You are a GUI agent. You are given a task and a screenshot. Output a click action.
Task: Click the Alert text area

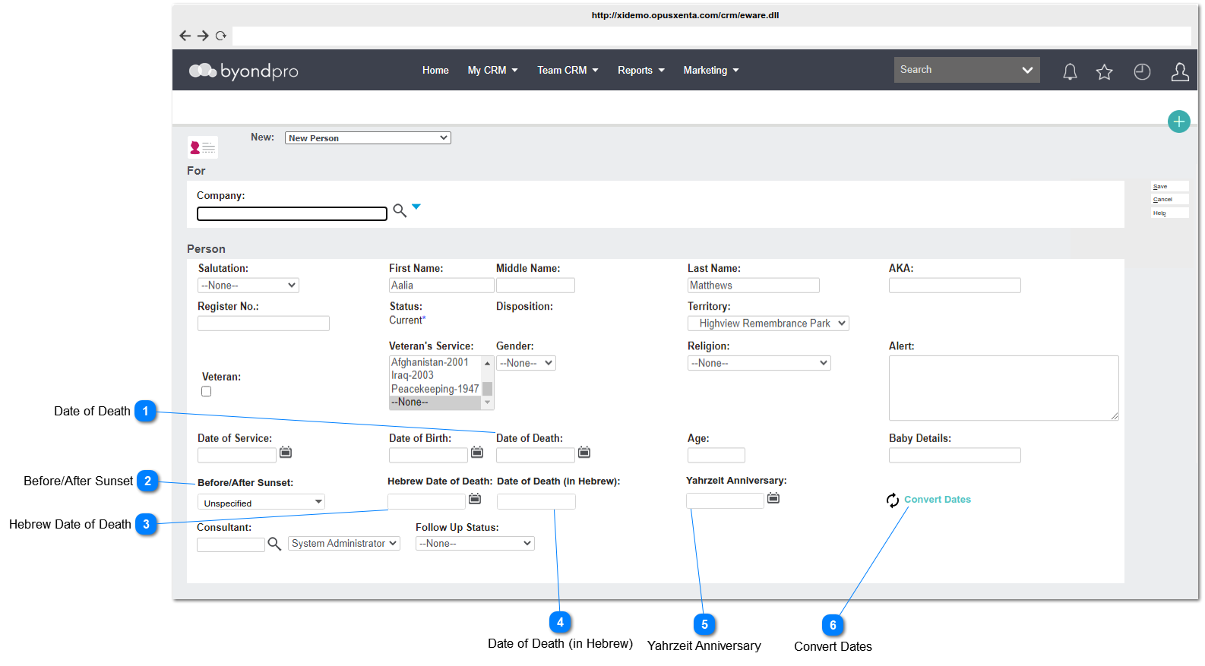1004,388
